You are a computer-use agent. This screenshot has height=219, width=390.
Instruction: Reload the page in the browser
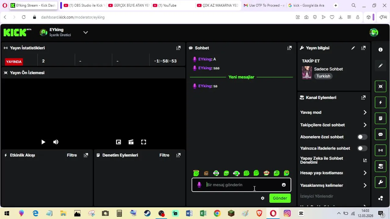[x=23, y=17]
